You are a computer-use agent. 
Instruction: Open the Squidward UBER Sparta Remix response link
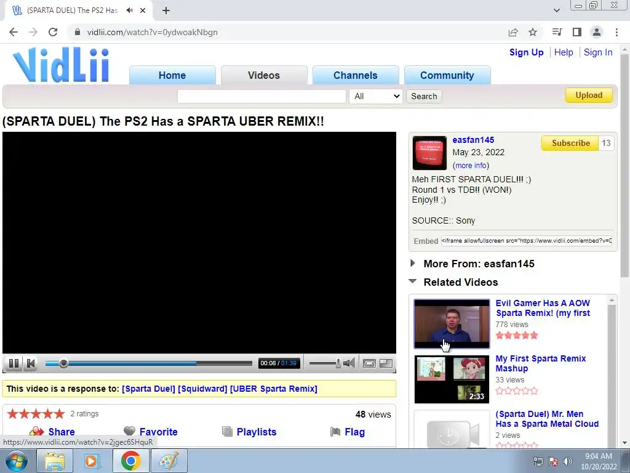pyautogui.click(x=220, y=389)
